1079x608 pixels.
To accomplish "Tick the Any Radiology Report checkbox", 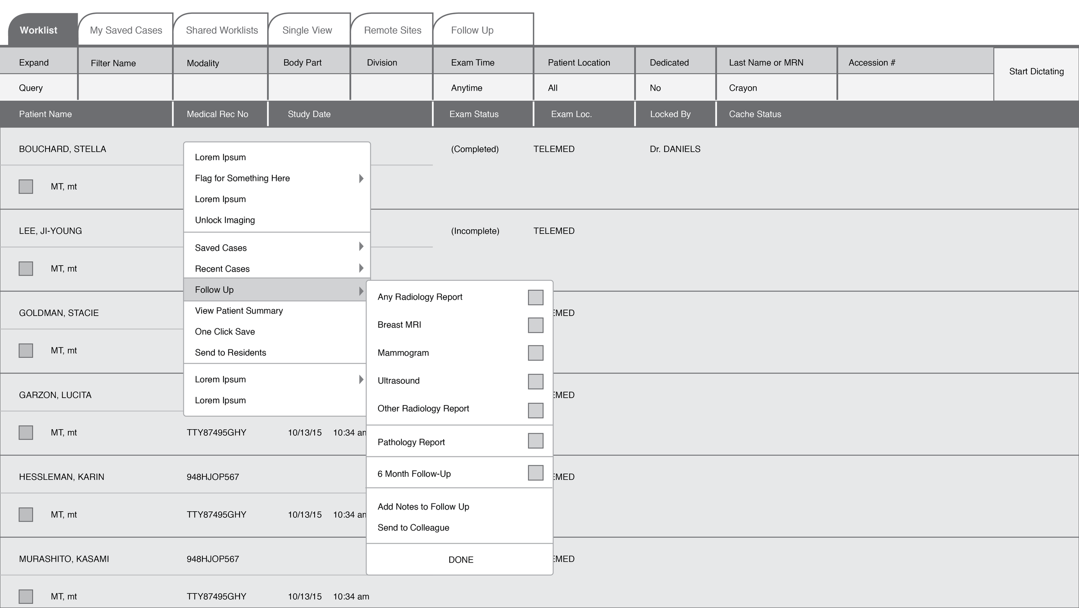I will (x=536, y=297).
